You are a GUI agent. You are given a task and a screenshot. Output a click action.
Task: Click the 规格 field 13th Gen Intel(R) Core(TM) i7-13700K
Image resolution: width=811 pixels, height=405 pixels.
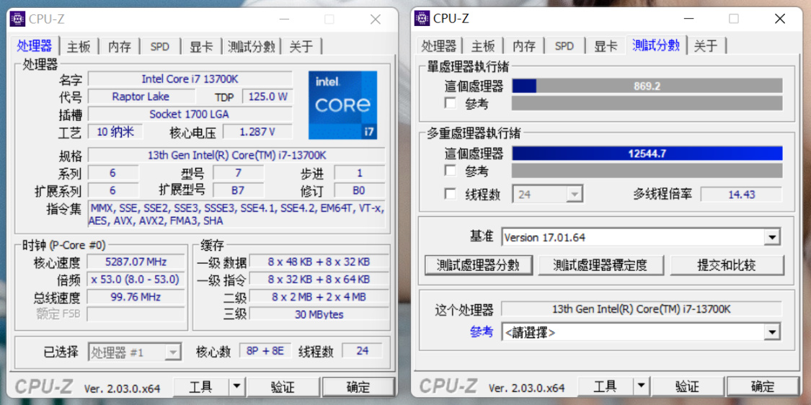[236, 155]
